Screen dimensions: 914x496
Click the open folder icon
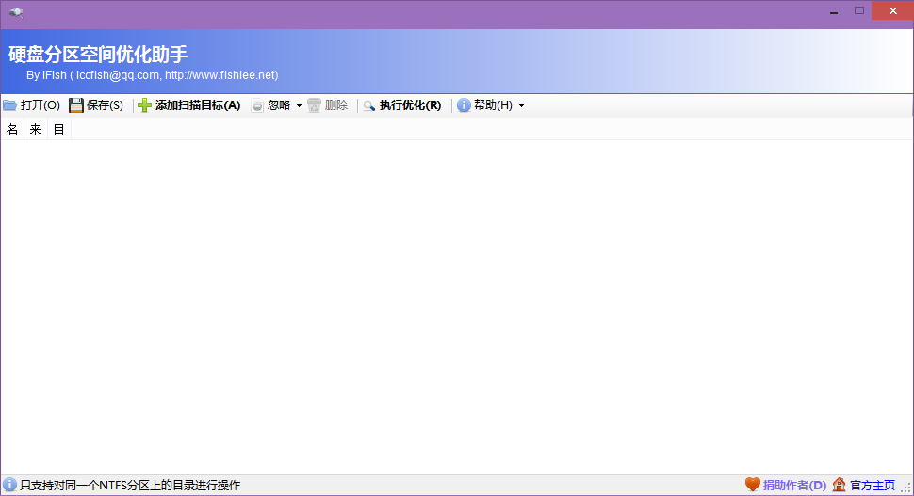click(10, 105)
